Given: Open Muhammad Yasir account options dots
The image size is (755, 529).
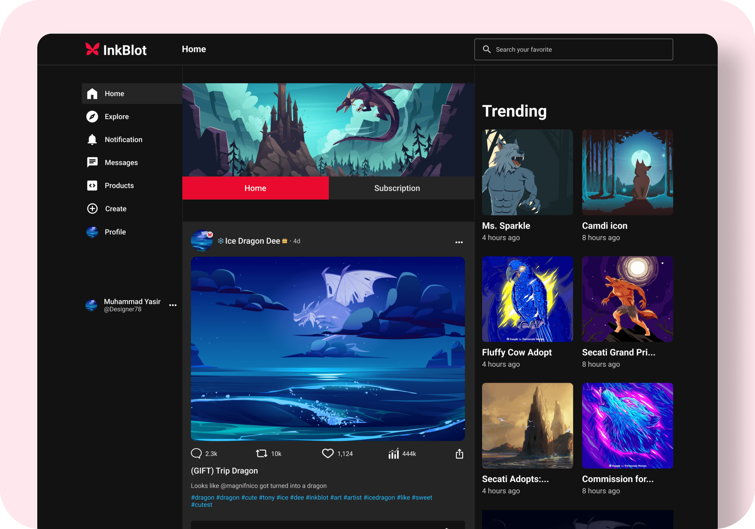Looking at the screenshot, I should (x=173, y=305).
